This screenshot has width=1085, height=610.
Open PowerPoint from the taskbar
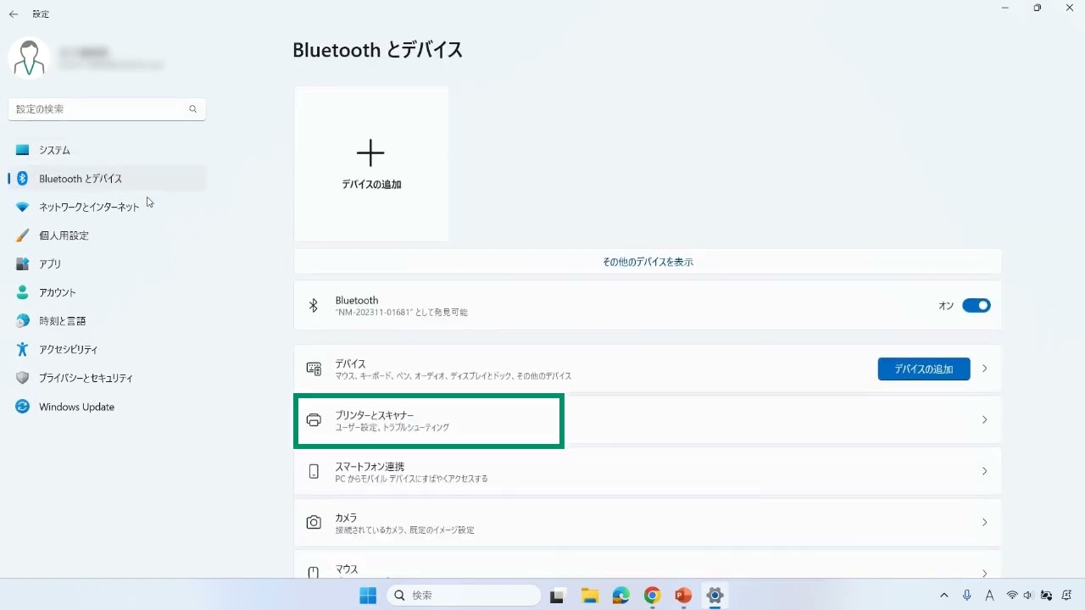pyautogui.click(x=683, y=596)
